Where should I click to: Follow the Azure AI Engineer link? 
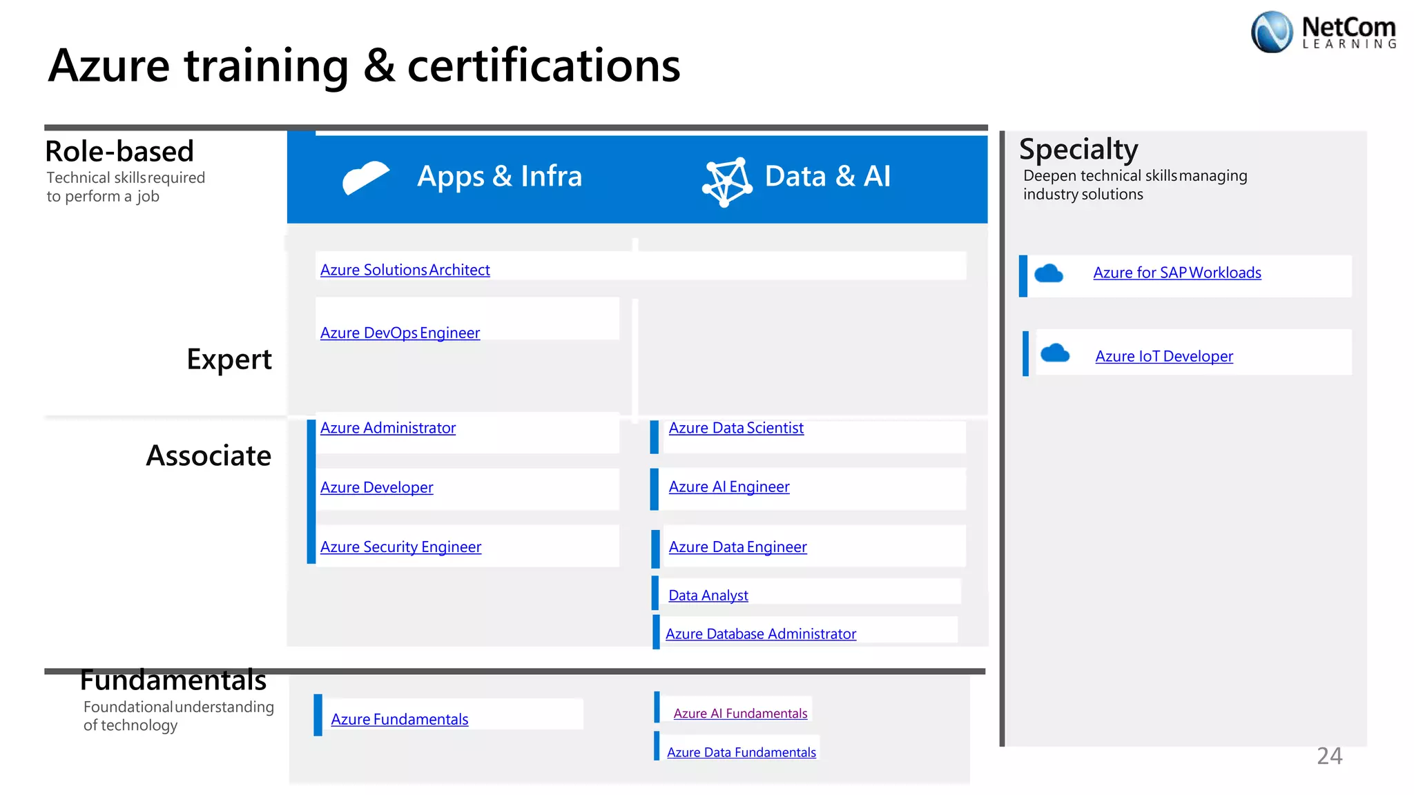[x=728, y=487]
